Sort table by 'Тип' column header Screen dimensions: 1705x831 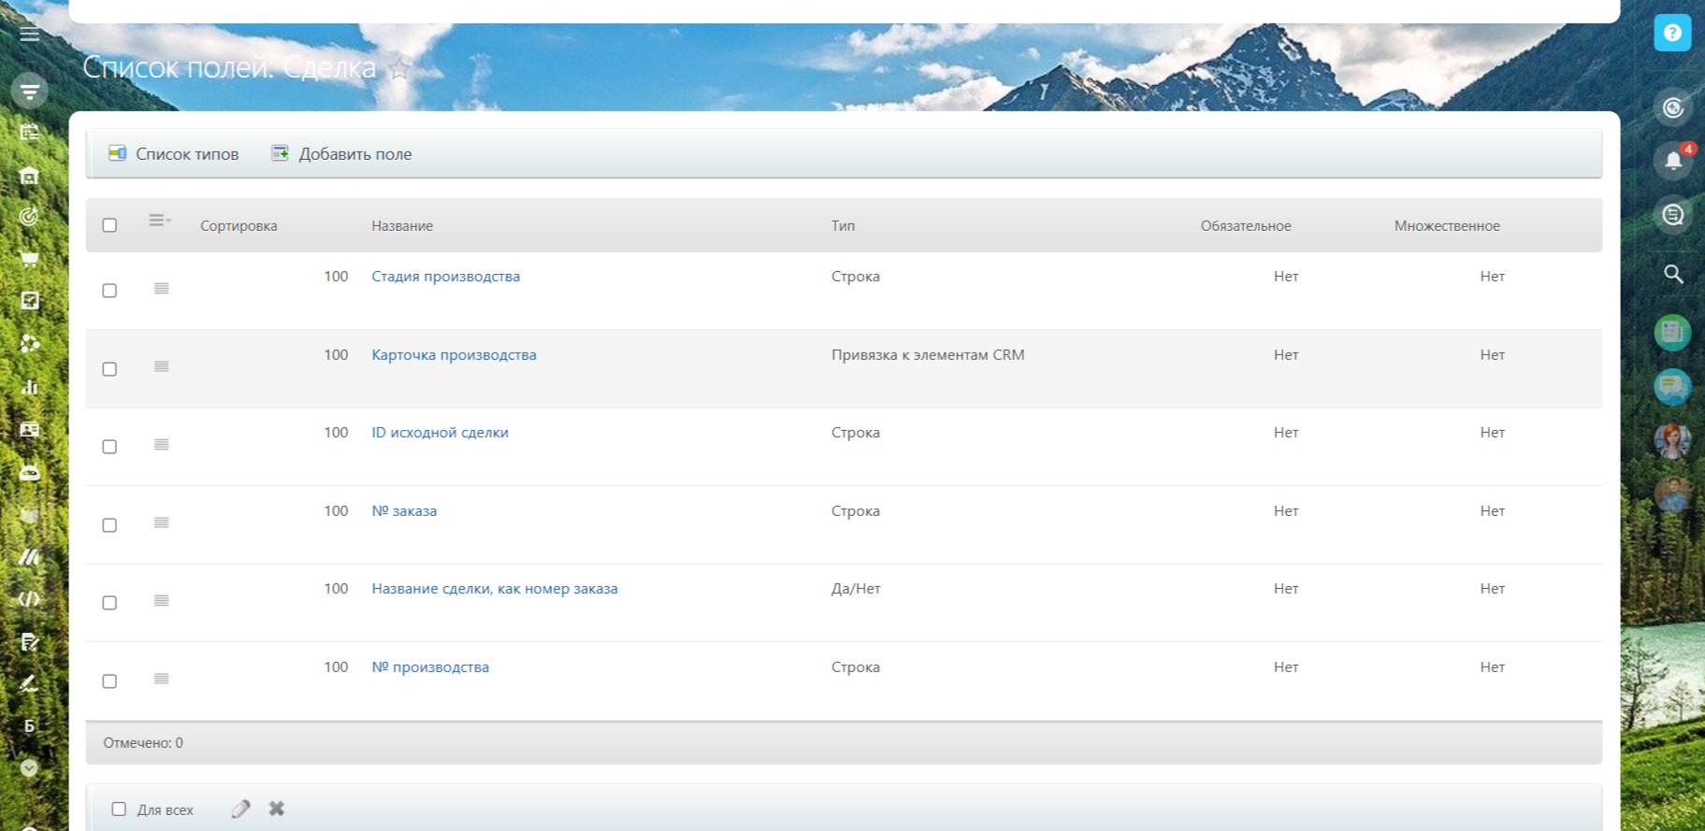tap(844, 226)
